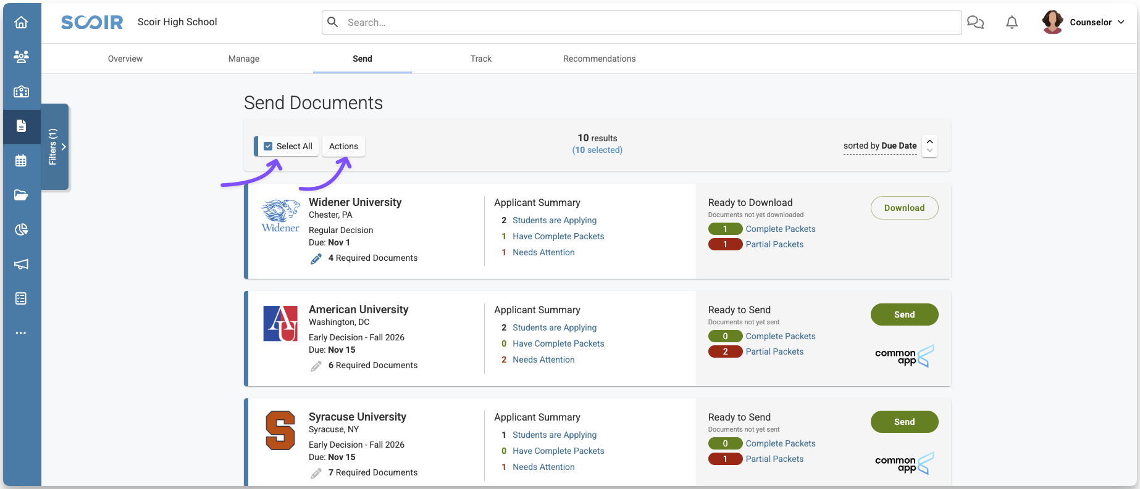This screenshot has height=489, width=1140.
Task: Click Send for Syracuse University
Action: [905, 422]
